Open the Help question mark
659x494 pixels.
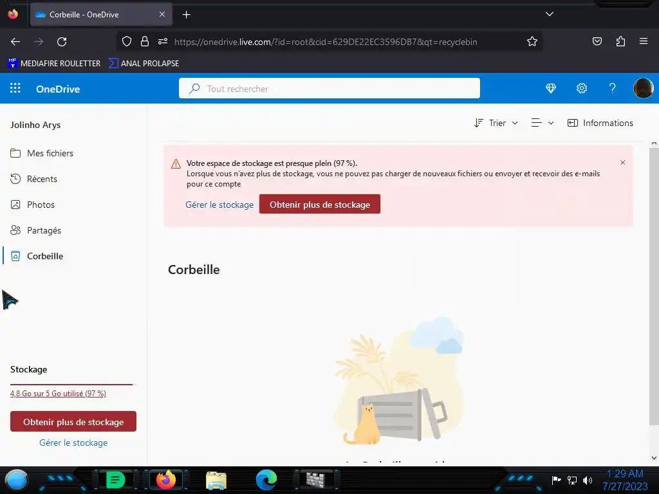613,88
